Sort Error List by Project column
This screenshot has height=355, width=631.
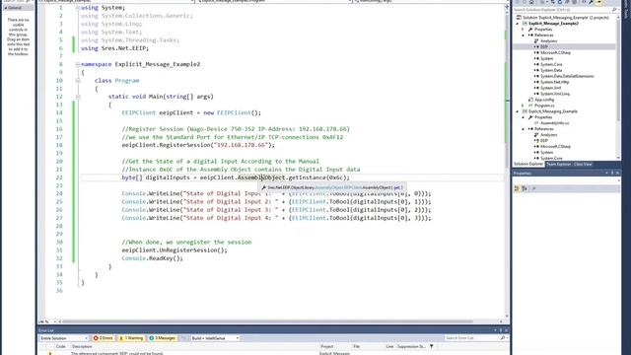point(326,346)
